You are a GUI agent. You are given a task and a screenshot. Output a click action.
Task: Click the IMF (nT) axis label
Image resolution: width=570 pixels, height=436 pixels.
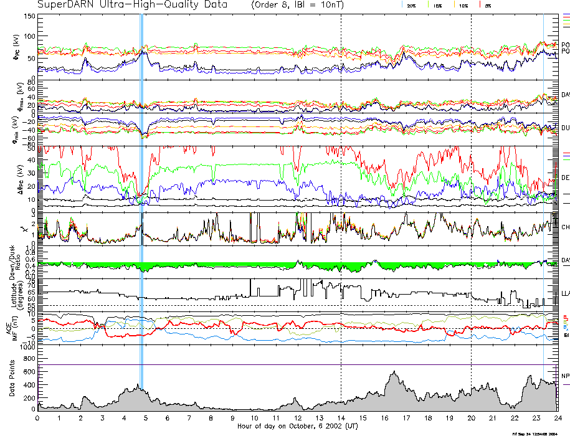(x=12, y=327)
